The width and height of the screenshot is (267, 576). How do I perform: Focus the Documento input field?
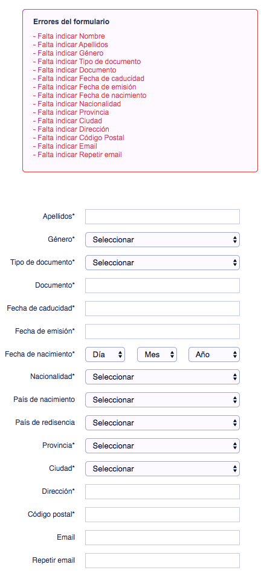pyautogui.click(x=162, y=285)
